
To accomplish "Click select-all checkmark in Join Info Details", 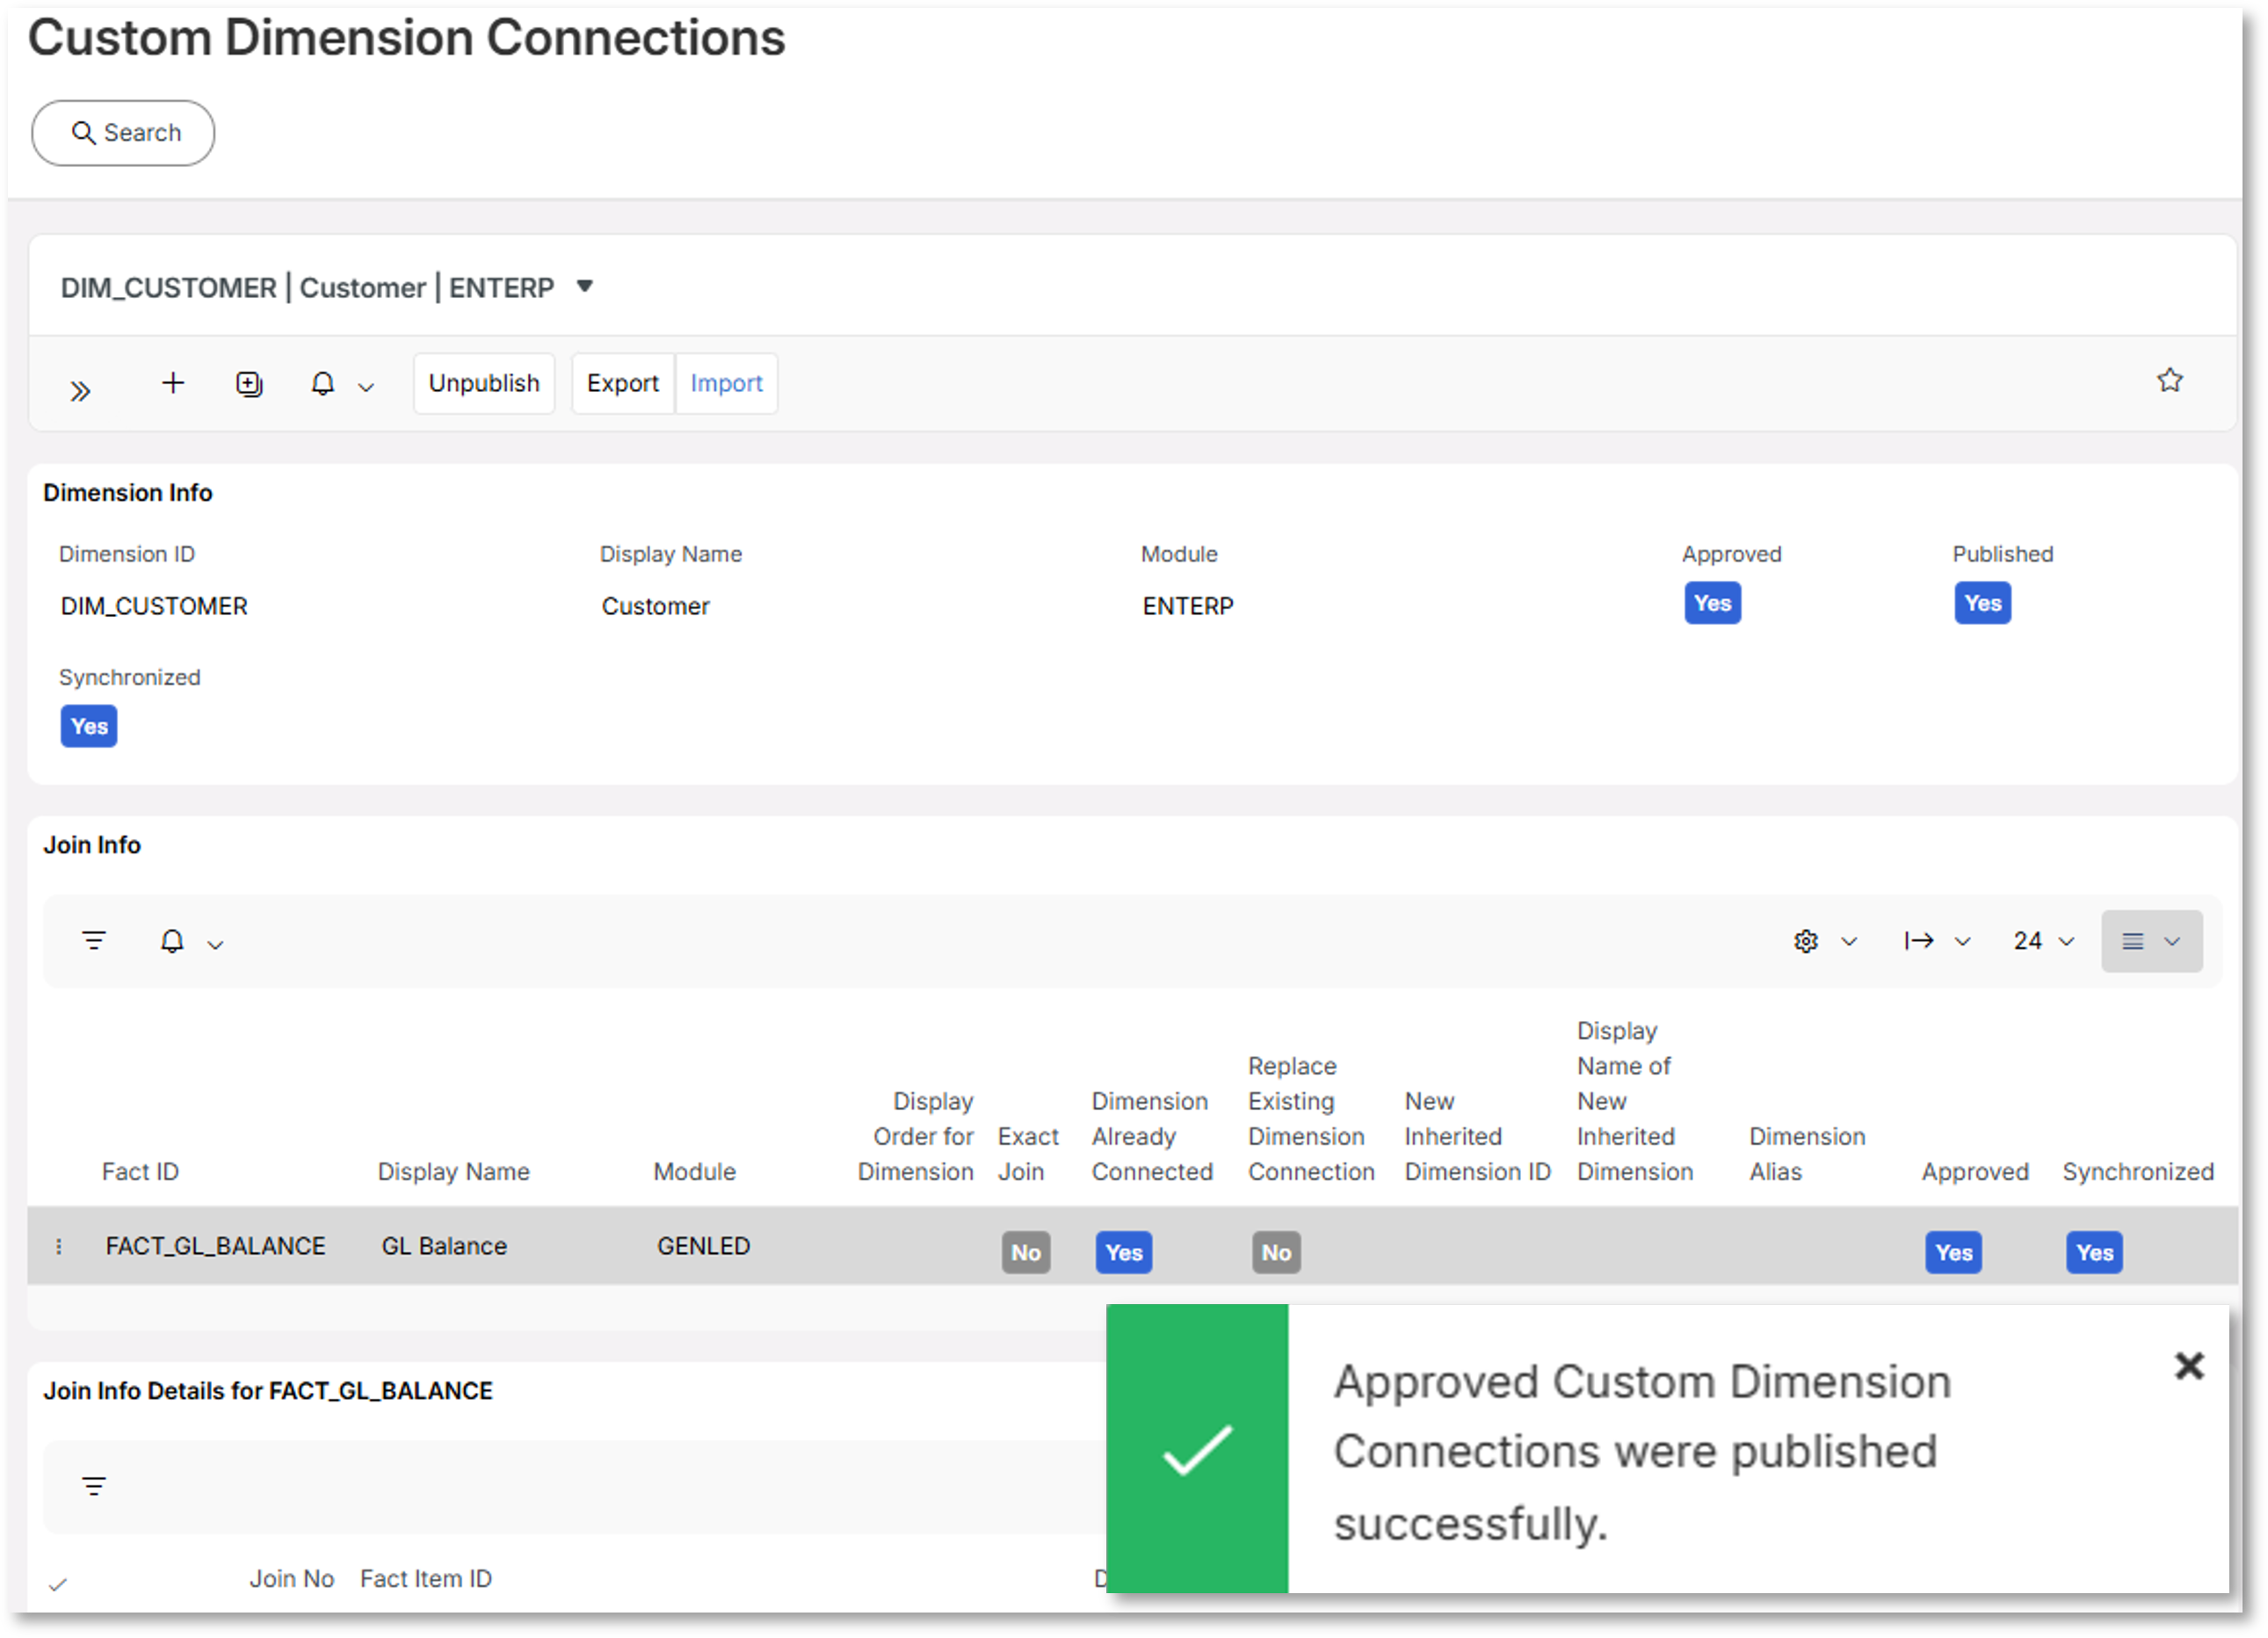I will coord(58,1584).
